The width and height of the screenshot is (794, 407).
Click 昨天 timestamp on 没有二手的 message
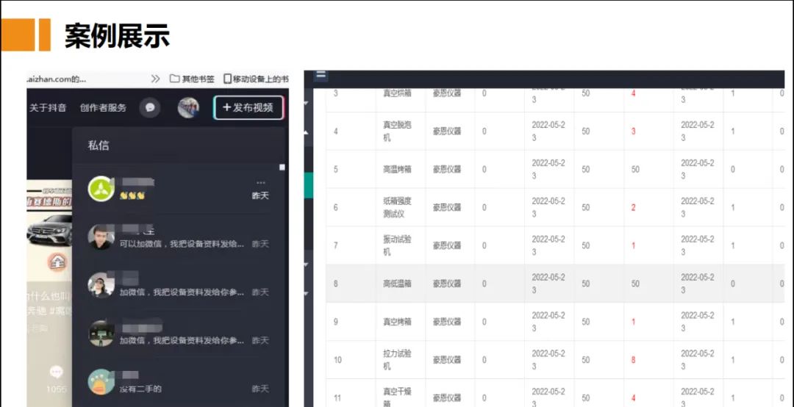pos(260,389)
